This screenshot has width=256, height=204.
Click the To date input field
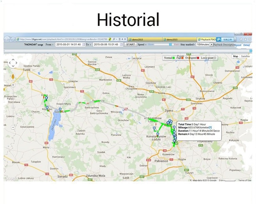tap(108, 44)
